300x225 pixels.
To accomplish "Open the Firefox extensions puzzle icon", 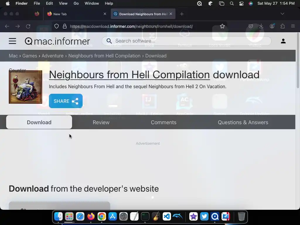I will (282, 26).
